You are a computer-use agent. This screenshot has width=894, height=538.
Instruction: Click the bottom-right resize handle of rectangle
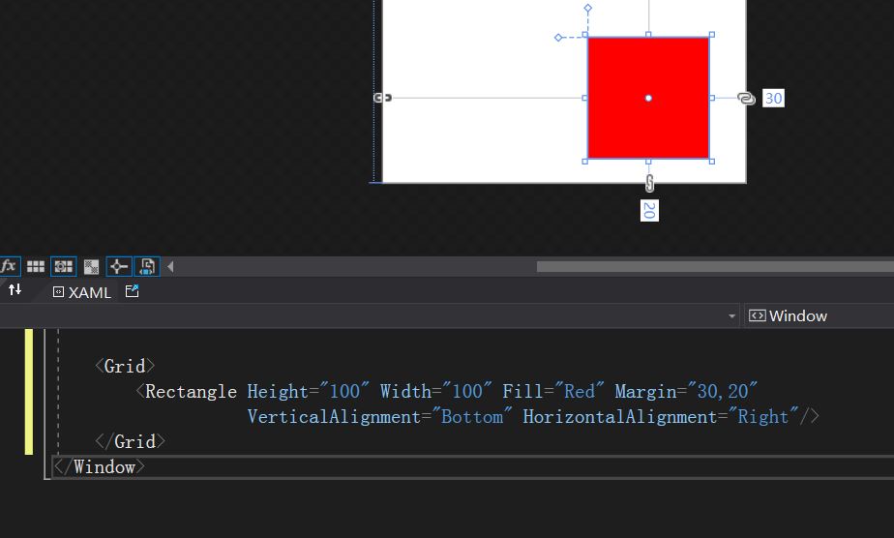(711, 162)
